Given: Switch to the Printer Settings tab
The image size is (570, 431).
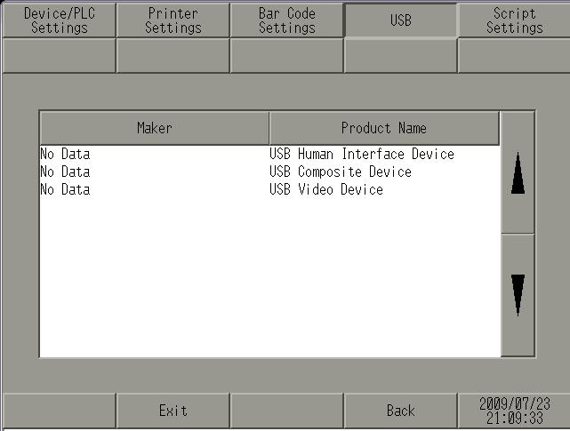Looking at the screenshot, I should [x=173, y=20].
